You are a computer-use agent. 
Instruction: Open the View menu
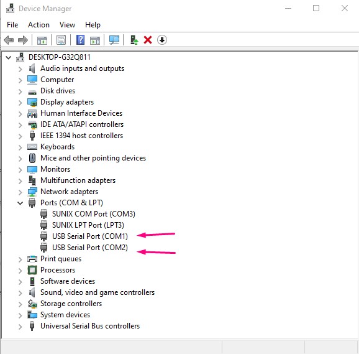pyautogui.click(x=67, y=25)
